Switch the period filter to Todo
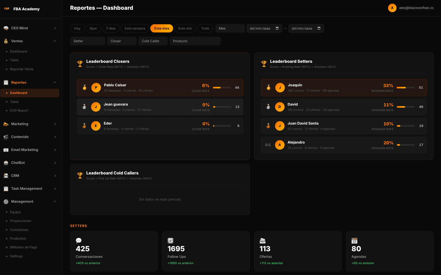 tap(205, 28)
